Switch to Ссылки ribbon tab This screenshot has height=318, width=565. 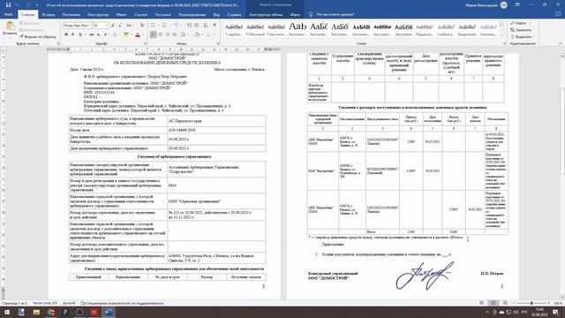[140, 14]
